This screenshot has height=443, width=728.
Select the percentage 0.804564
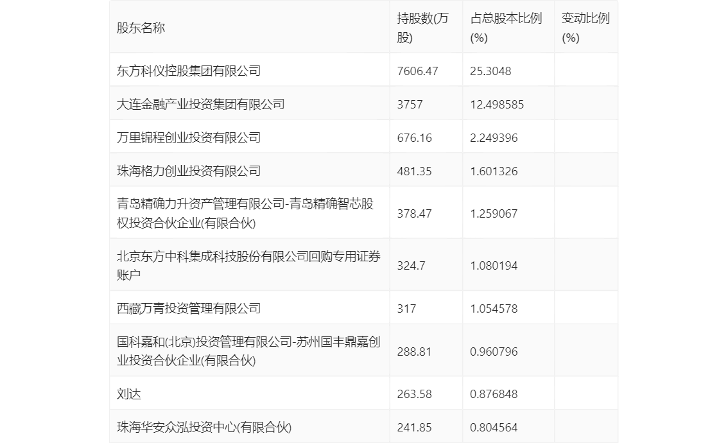(x=494, y=428)
